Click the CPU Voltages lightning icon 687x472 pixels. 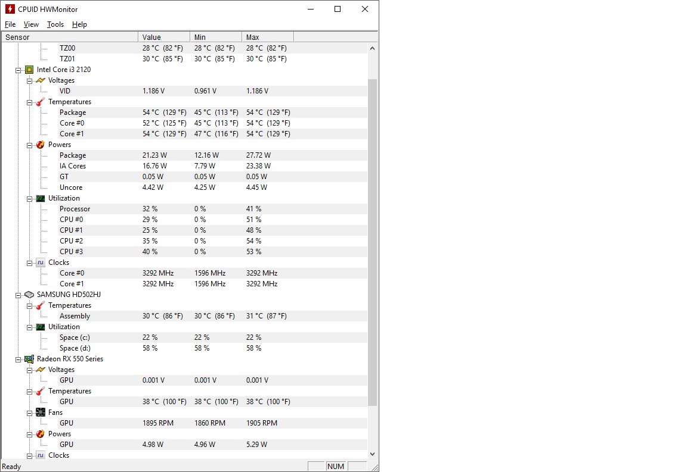click(x=41, y=80)
